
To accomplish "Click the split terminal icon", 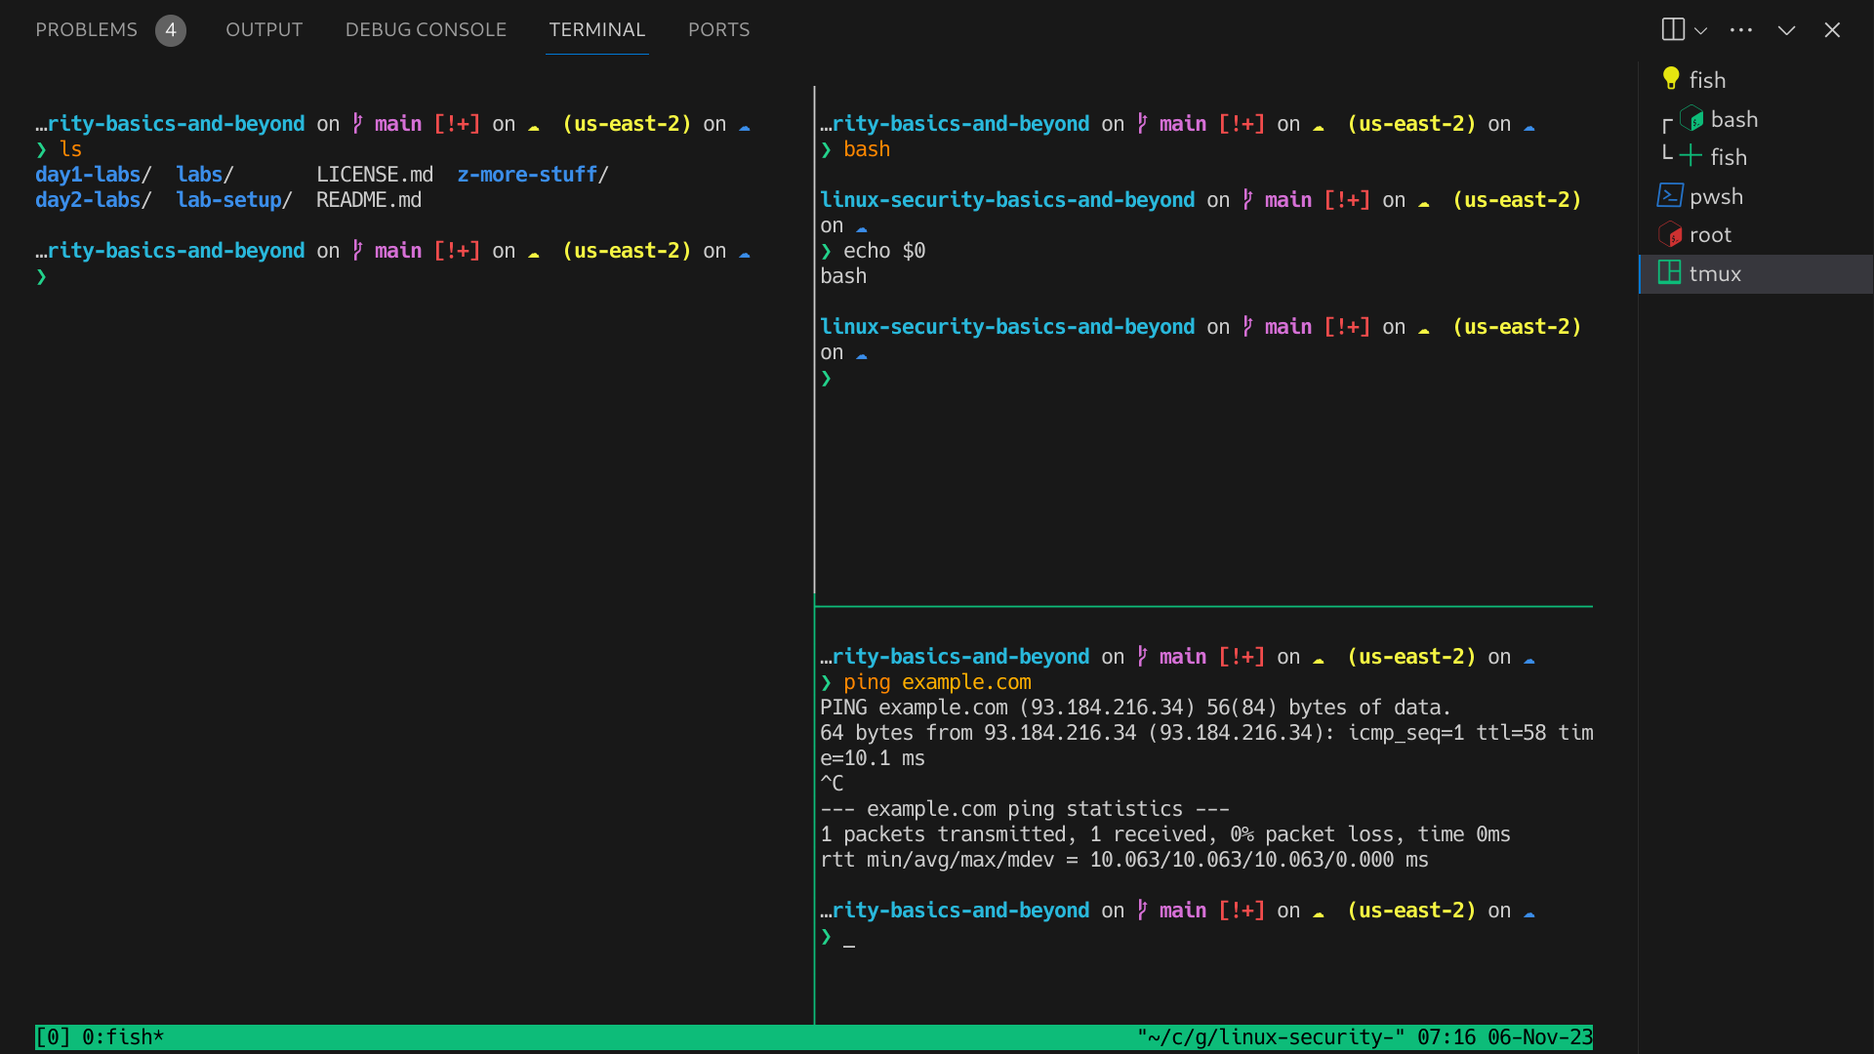I will point(1672,29).
